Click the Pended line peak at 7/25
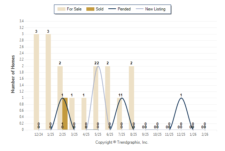 tap(122, 98)
